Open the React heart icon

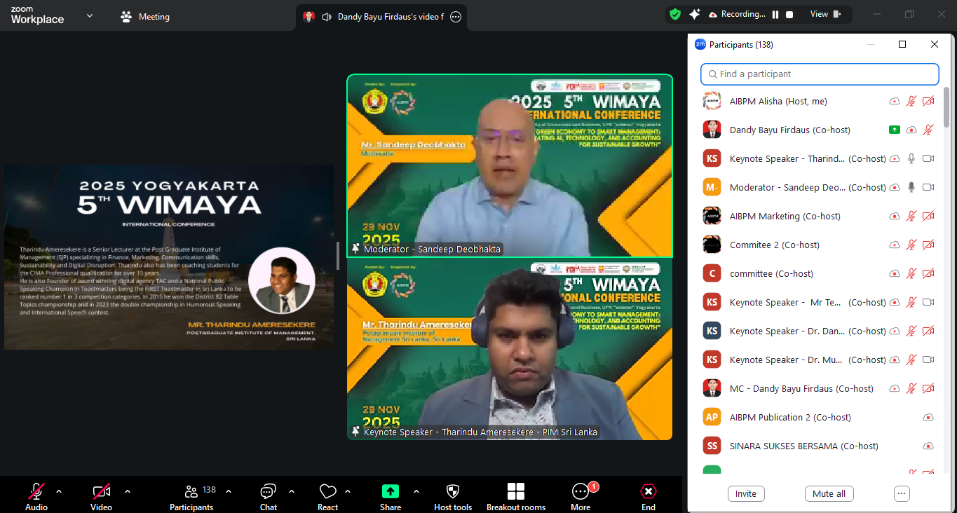pos(327,491)
